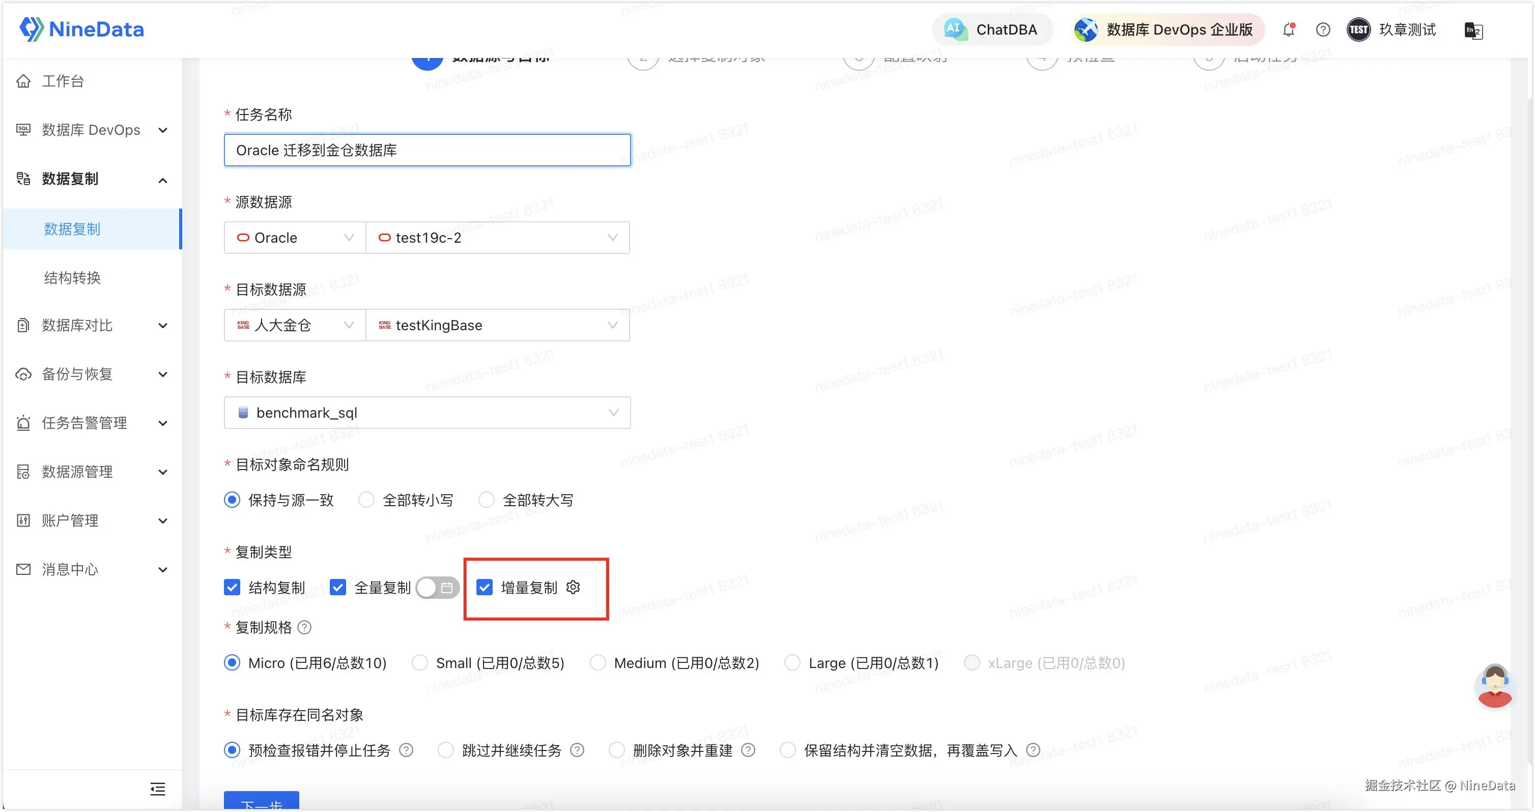Click help icon beside 跳过并继续任务
The height and width of the screenshot is (812, 1535).
pos(577,750)
